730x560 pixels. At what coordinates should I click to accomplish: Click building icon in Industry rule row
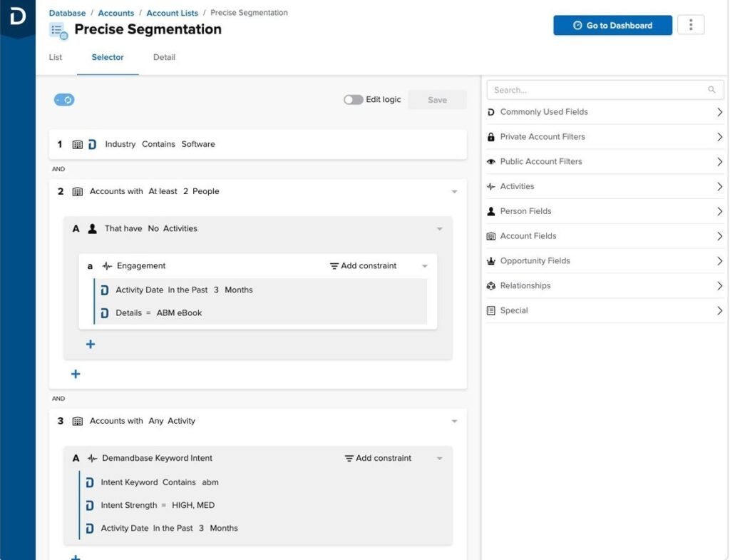pos(77,144)
